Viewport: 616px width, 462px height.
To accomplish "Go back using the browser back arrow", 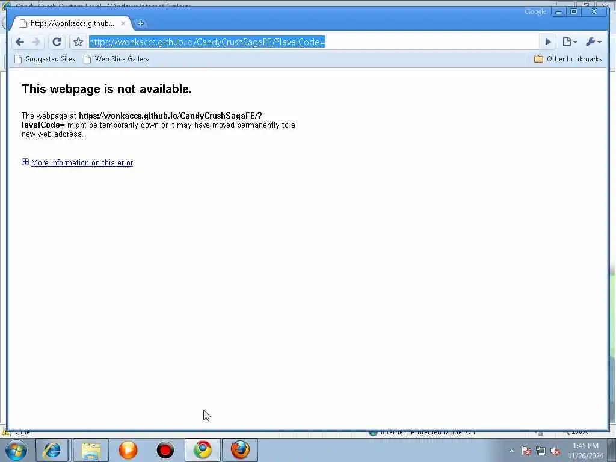I will point(19,42).
